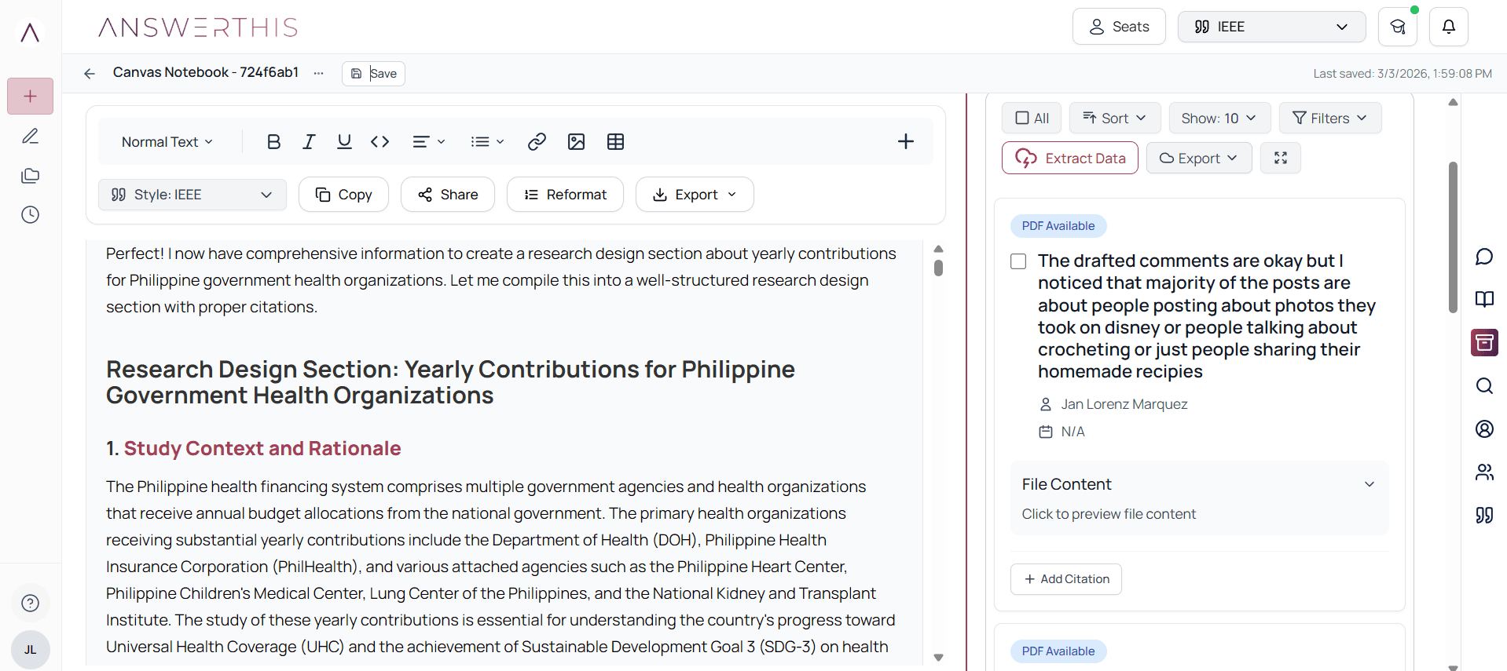This screenshot has height=671, width=1507.
Task: Open the sources panel Export menu
Action: pyautogui.click(x=1199, y=158)
